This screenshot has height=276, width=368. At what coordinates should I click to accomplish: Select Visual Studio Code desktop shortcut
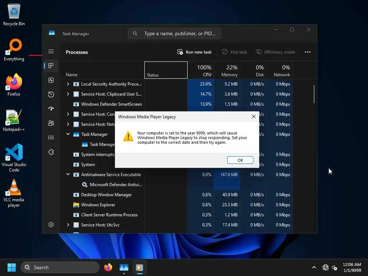click(14, 158)
